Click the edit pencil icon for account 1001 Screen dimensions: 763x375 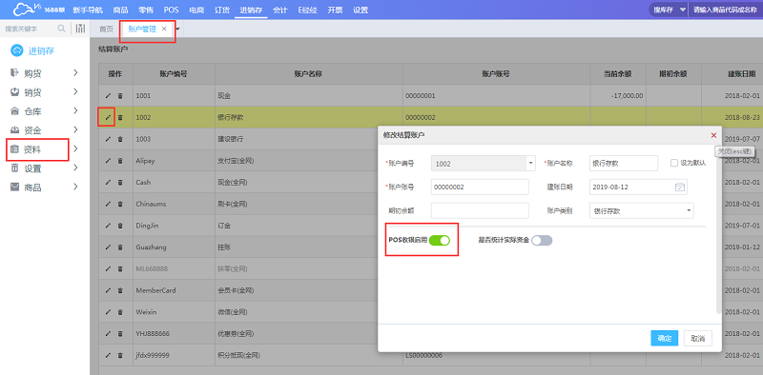108,96
